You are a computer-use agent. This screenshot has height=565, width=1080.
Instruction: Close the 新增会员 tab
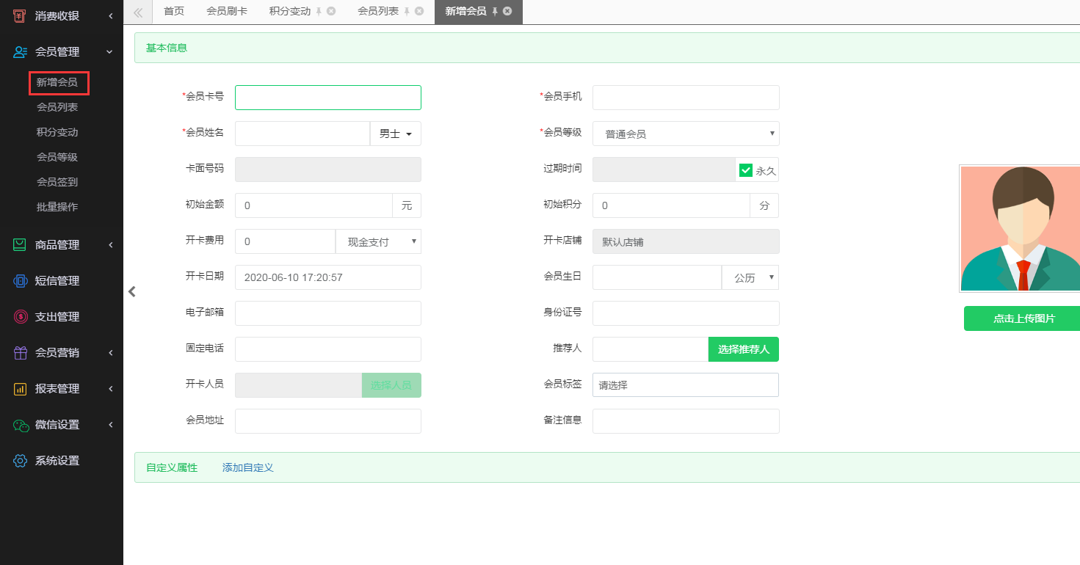tap(507, 11)
